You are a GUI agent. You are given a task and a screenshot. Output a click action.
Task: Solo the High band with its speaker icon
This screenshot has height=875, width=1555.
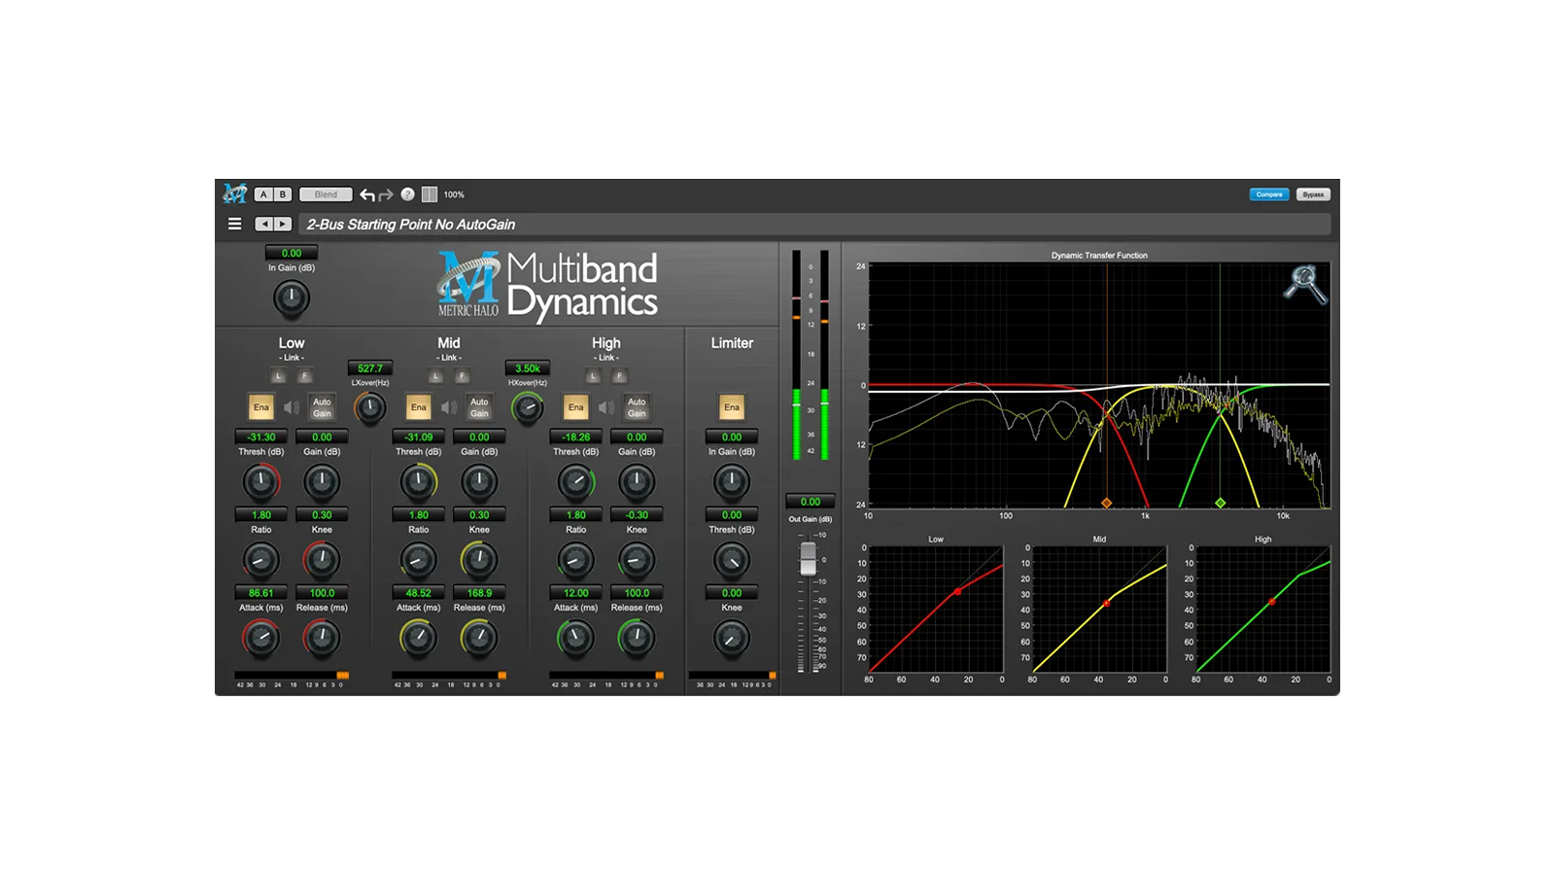click(606, 407)
